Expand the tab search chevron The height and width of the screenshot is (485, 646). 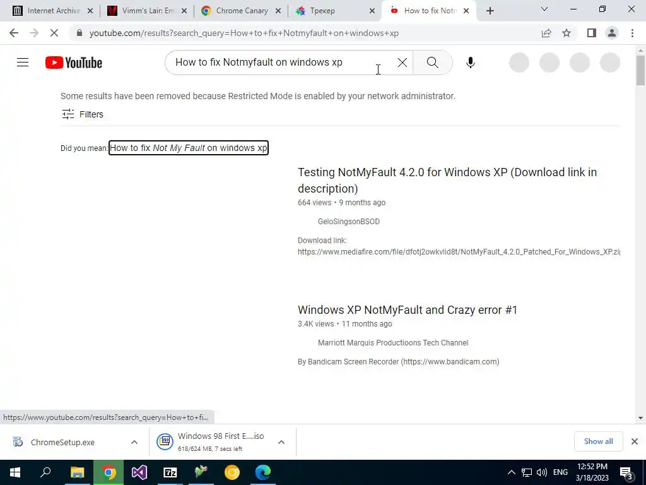(544, 9)
